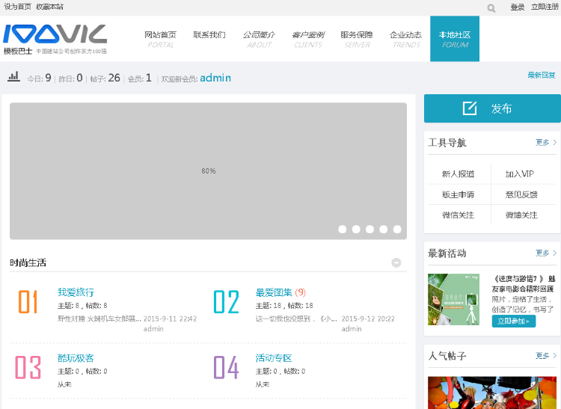561x409 pixels.
Task: Click the 立即注册 register link
Action: (x=545, y=7)
